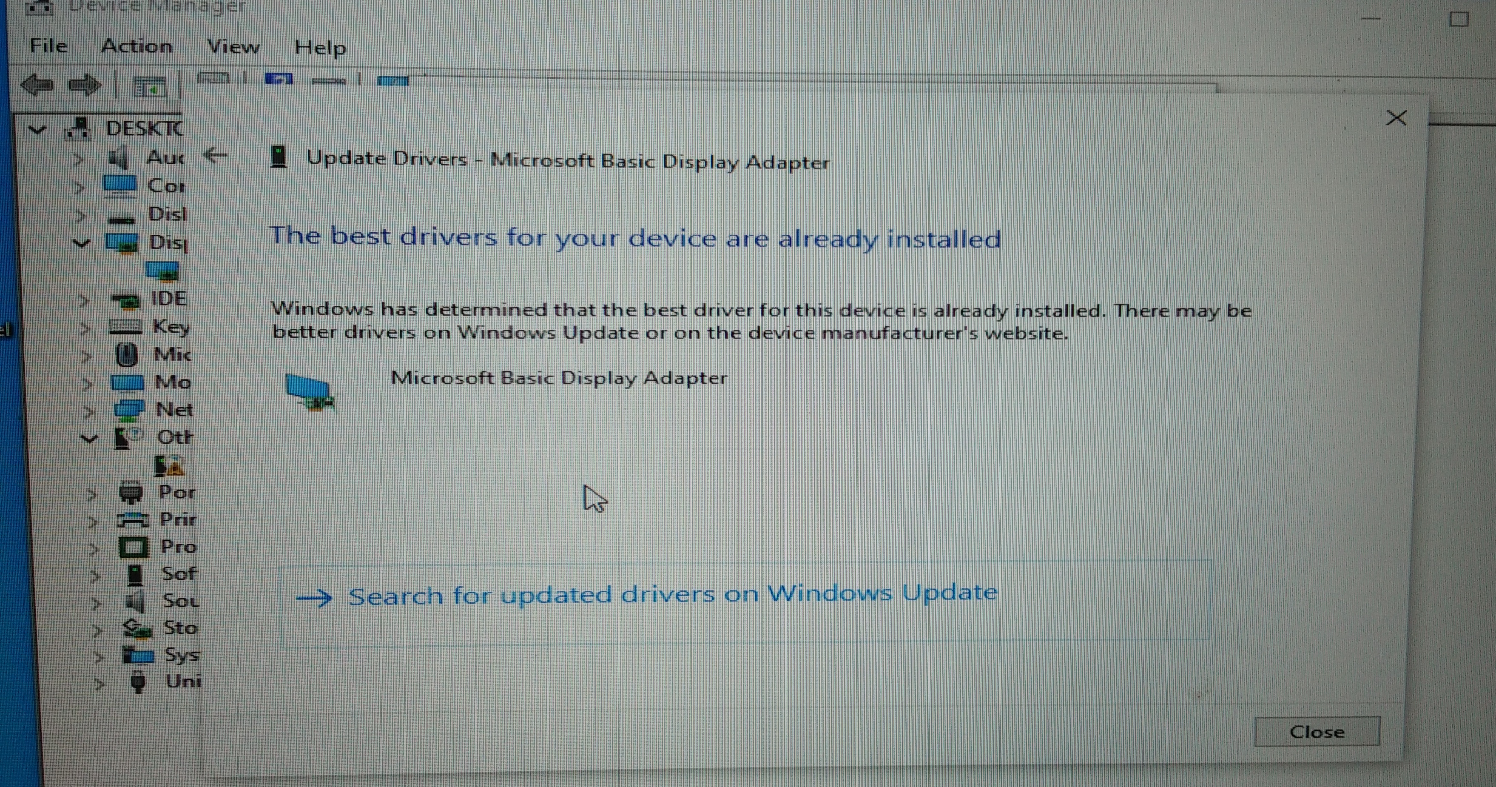Click the Mice and pointing devices mouse icon

(x=127, y=354)
